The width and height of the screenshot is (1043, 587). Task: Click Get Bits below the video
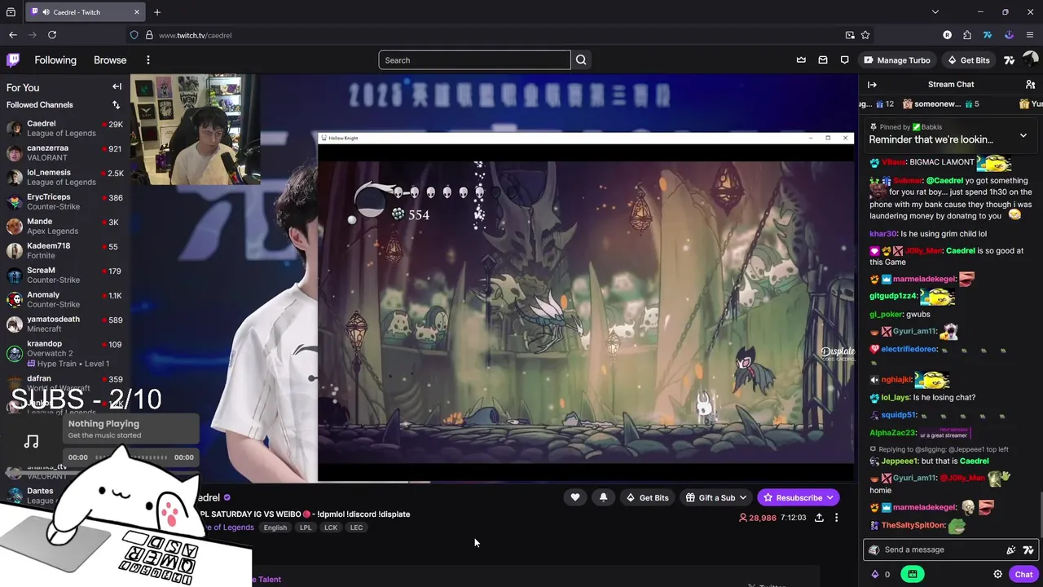(647, 497)
